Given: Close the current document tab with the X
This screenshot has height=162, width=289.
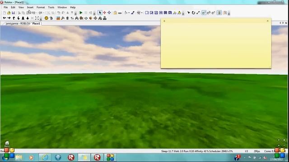Looking at the screenshot, I should (286, 23).
